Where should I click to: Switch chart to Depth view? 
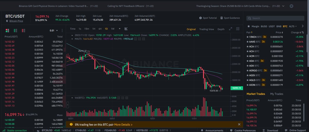point(221,29)
